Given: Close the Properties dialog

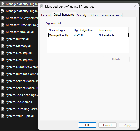Looking at the screenshot, I should click(x=135, y=6).
